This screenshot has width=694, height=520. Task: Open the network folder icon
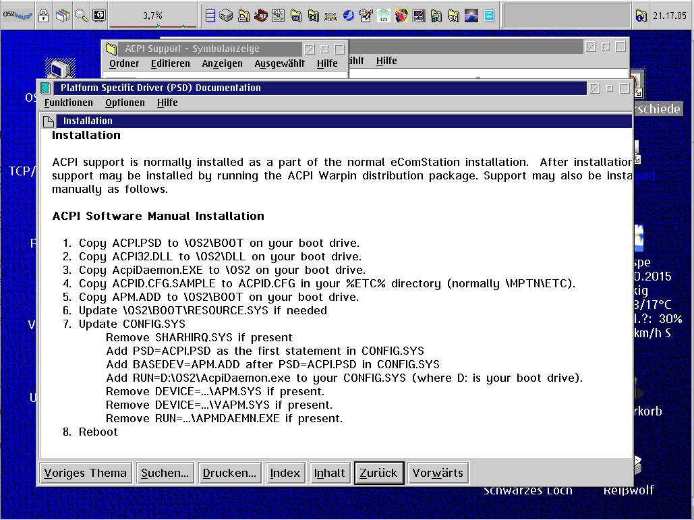pyautogui.click(x=314, y=16)
